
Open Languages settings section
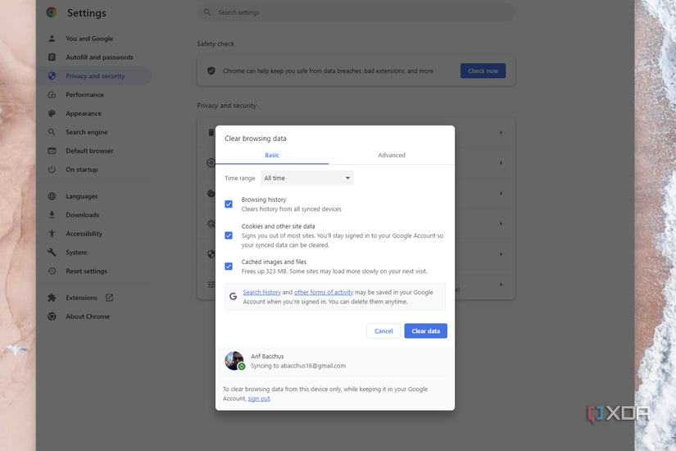tap(81, 196)
